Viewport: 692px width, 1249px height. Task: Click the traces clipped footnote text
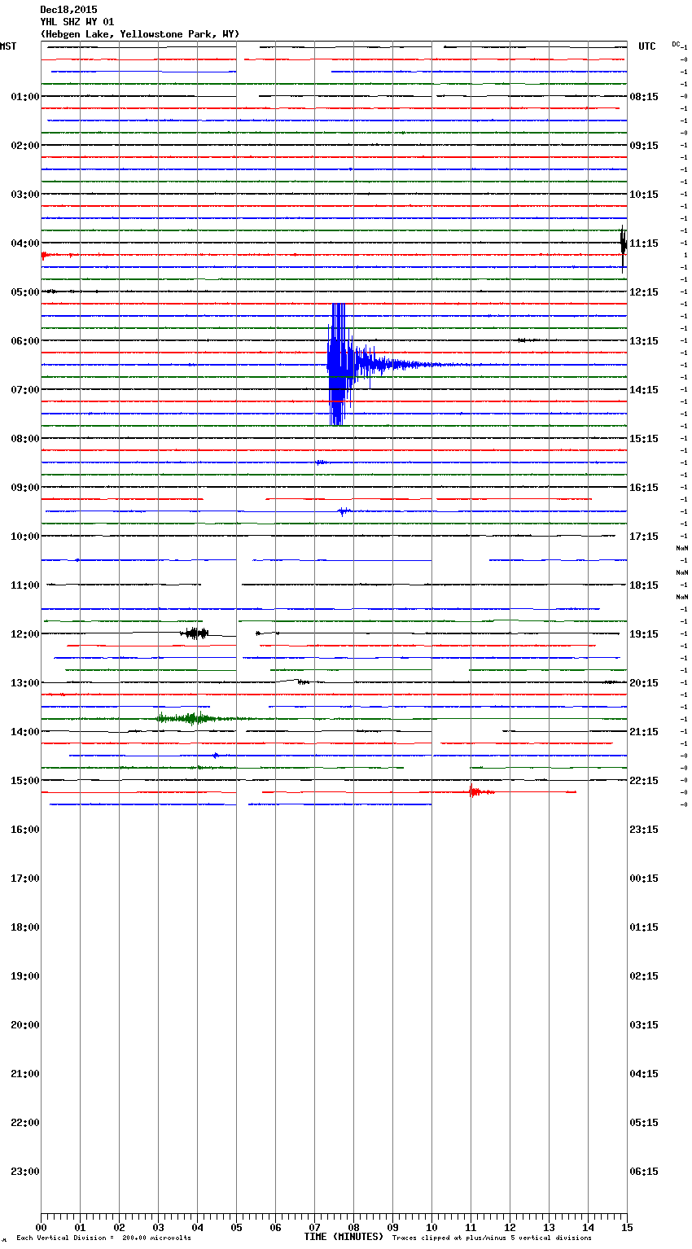pos(492,1238)
